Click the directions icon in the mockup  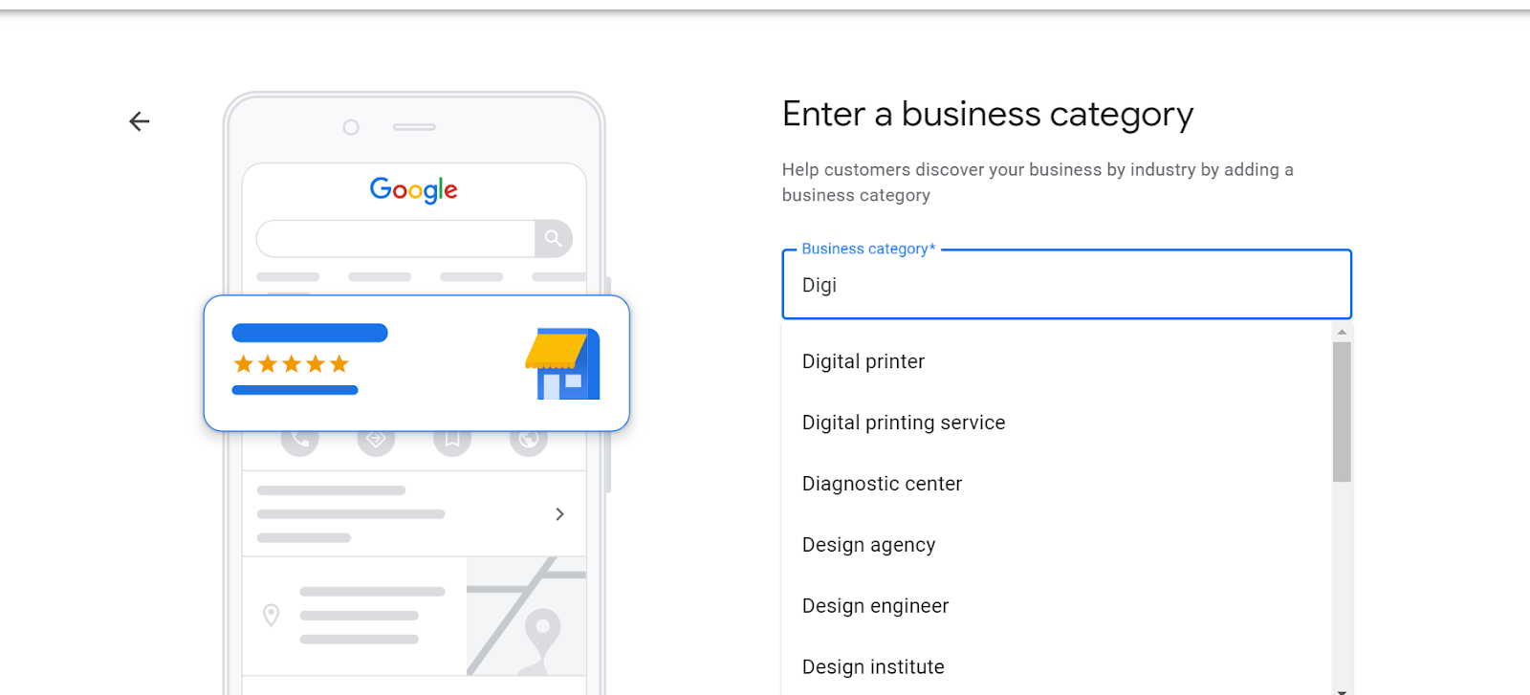(x=376, y=440)
